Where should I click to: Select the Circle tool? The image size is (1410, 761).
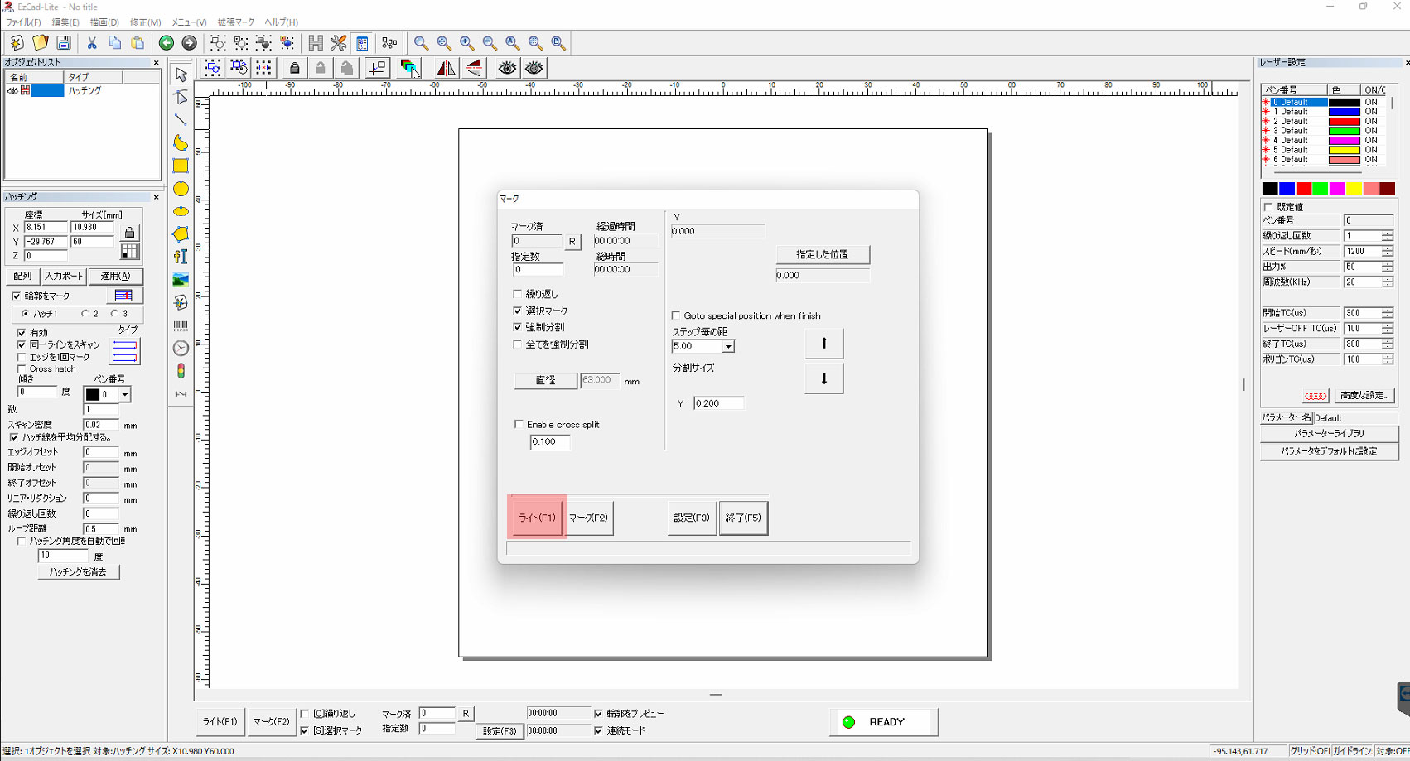[181, 189]
